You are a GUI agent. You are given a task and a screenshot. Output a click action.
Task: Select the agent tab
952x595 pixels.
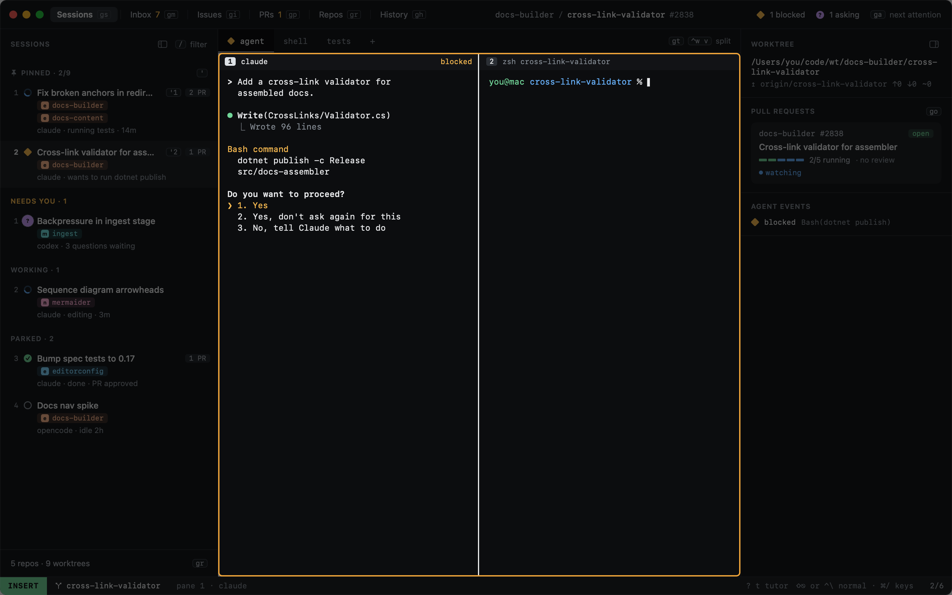(246, 41)
